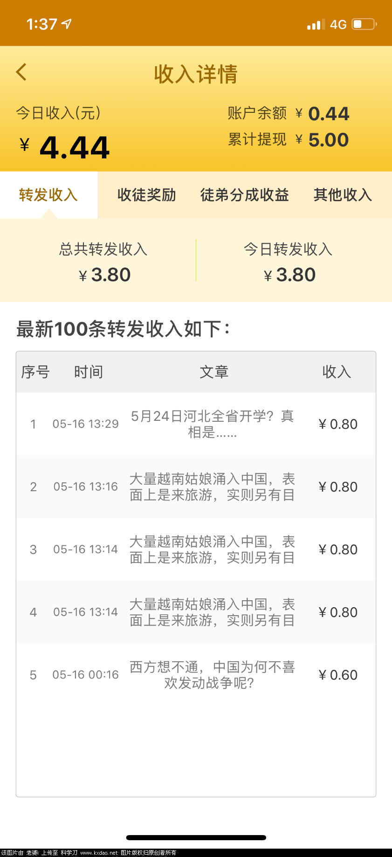The height and width of the screenshot is (857, 392).
Task: Tap the 账户余额 amount 0.44
Action: [x=329, y=114]
